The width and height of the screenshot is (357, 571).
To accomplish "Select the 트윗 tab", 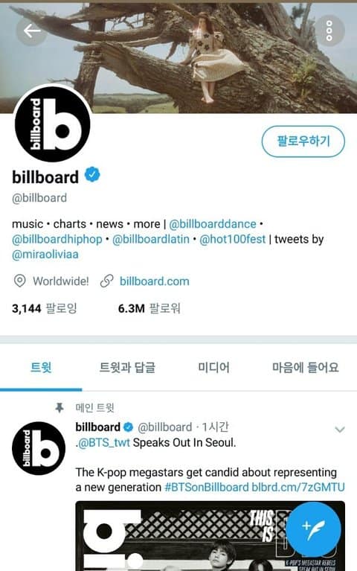I will (x=41, y=368).
